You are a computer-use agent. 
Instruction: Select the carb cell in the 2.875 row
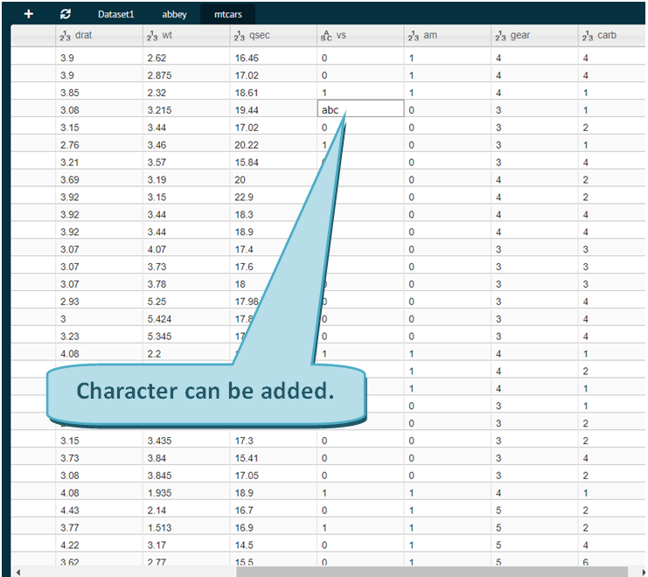tap(612, 75)
